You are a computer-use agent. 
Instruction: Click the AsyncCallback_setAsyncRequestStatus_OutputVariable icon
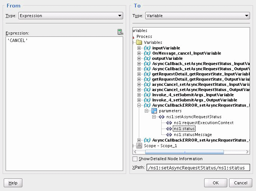[x=147, y=69]
